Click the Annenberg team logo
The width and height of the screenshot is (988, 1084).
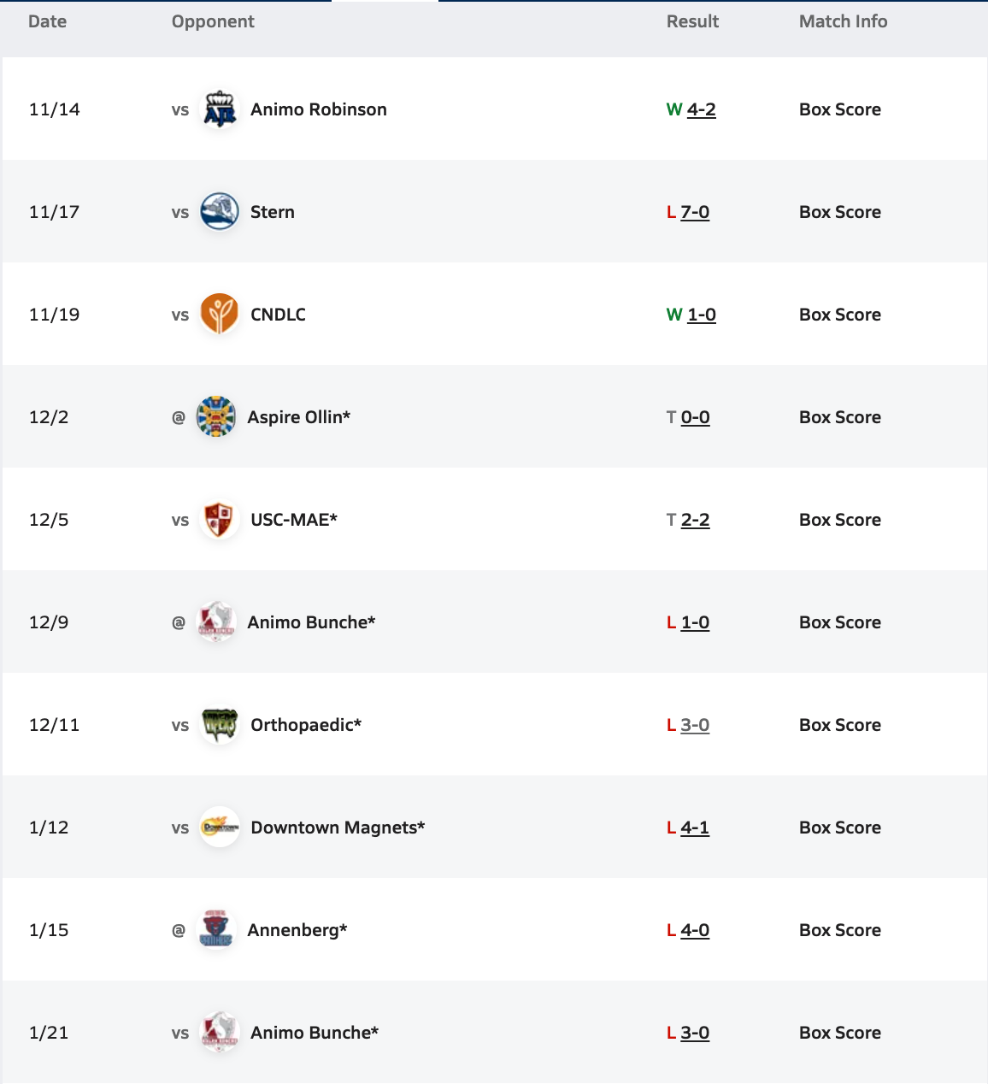coord(216,930)
